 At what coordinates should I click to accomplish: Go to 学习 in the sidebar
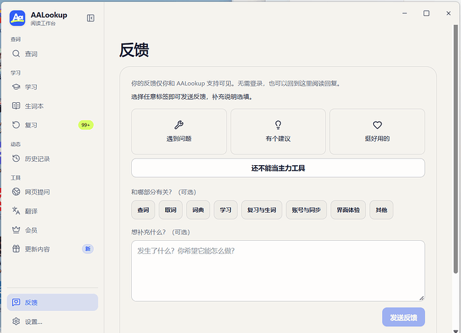(x=52, y=87)
